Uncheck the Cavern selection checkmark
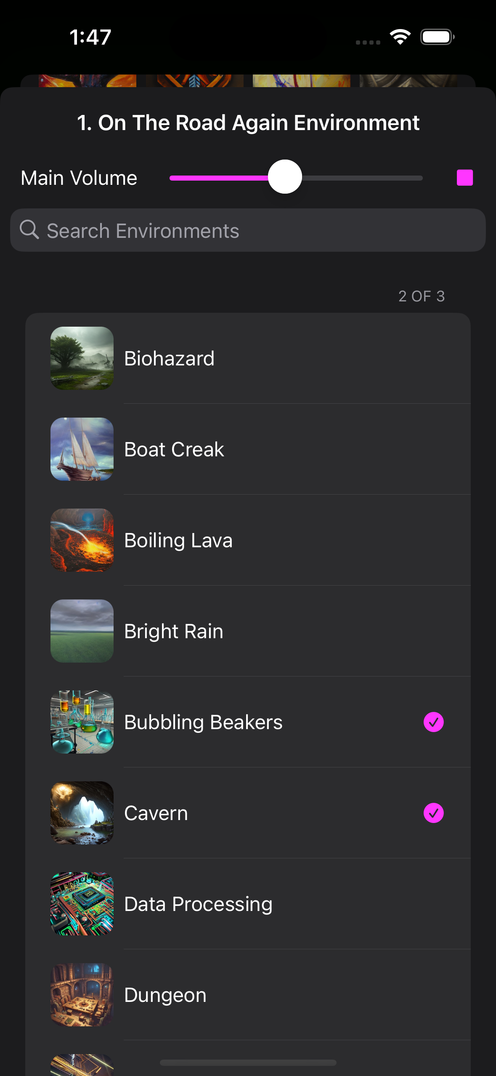The height and width of the screenshot is (1076, 496). pos(433,813)
